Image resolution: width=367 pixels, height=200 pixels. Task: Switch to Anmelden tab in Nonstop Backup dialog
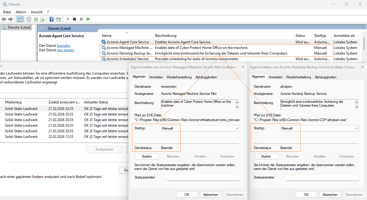pos(275,77)
